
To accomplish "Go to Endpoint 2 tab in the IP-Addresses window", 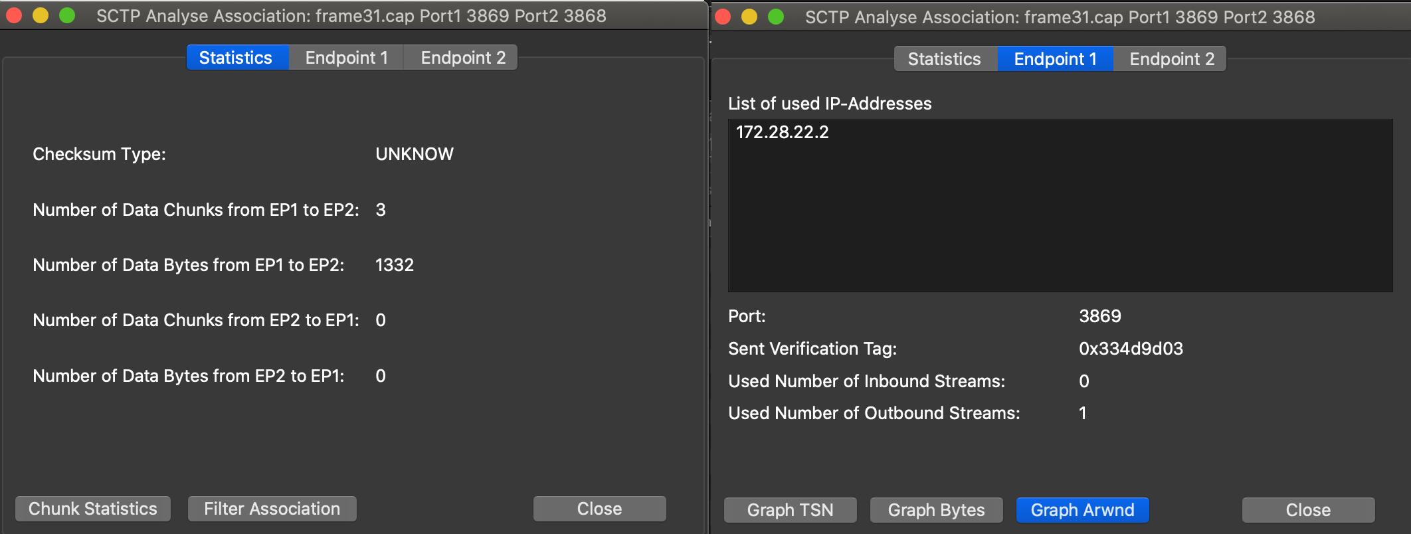I will click(1172, 59).
